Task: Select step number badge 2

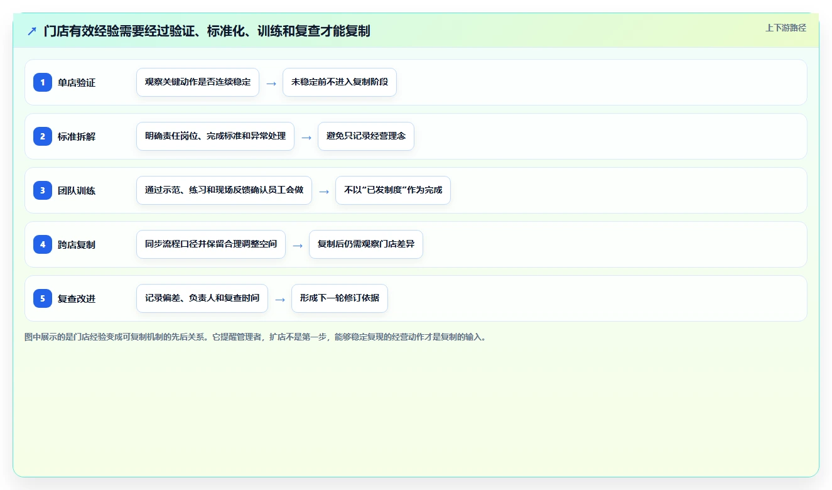Action: (x=43, y=136)
